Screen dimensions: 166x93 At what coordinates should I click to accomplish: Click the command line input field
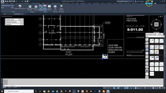click(83, 86)
